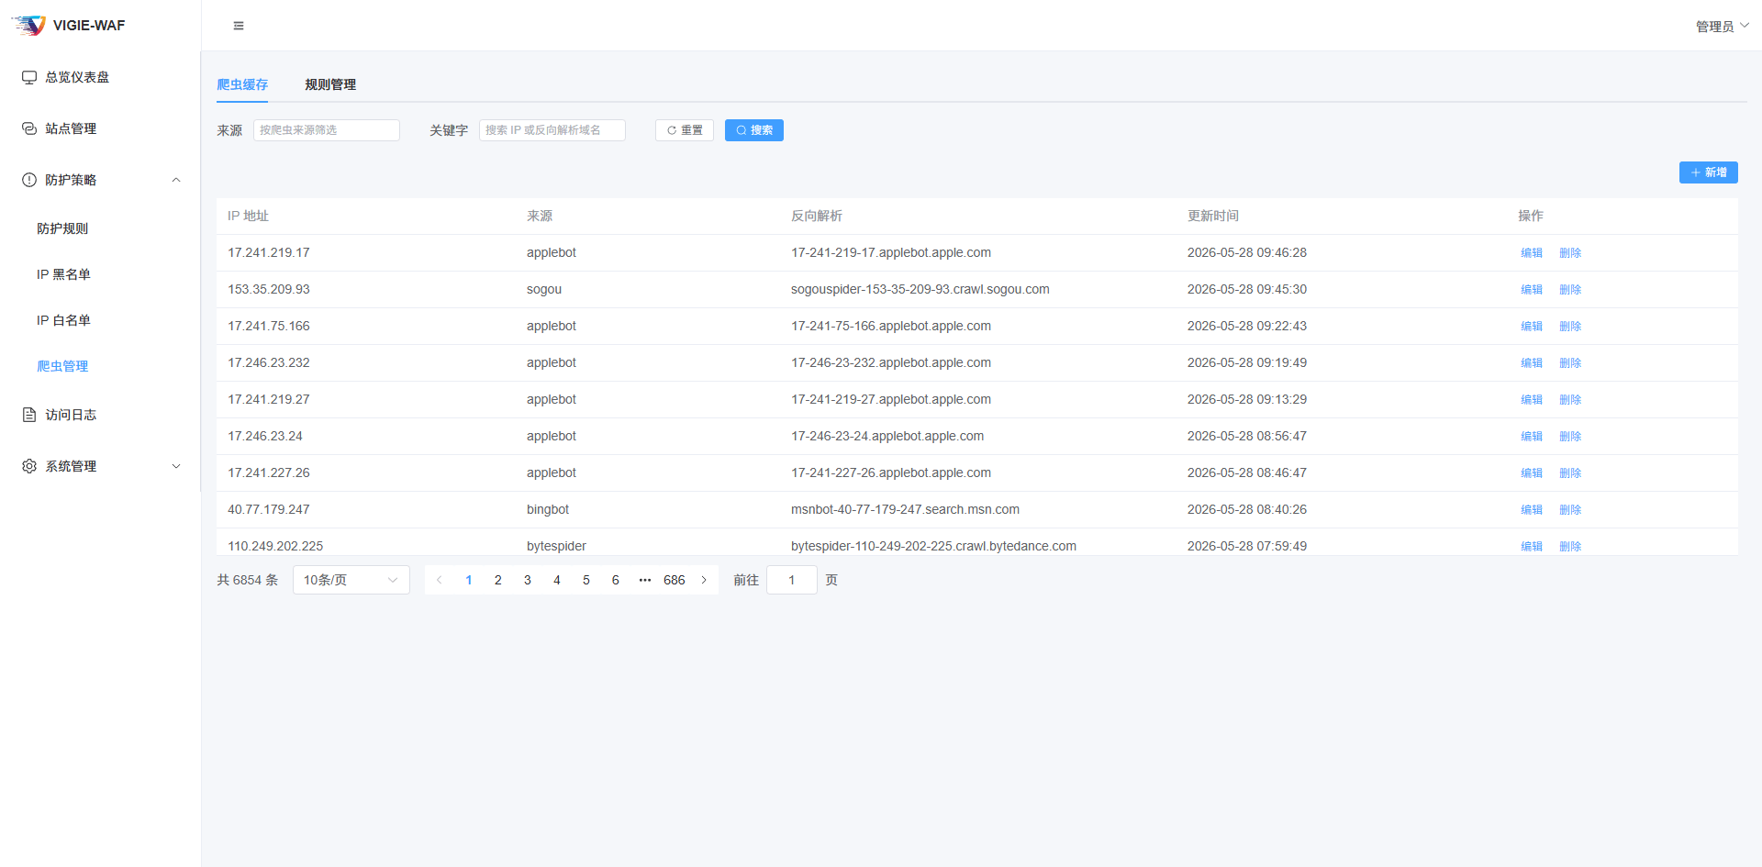Viewport: 1762px width, 867px height.
Task: Go to 防护规则 page
Action: click(100, 228)
